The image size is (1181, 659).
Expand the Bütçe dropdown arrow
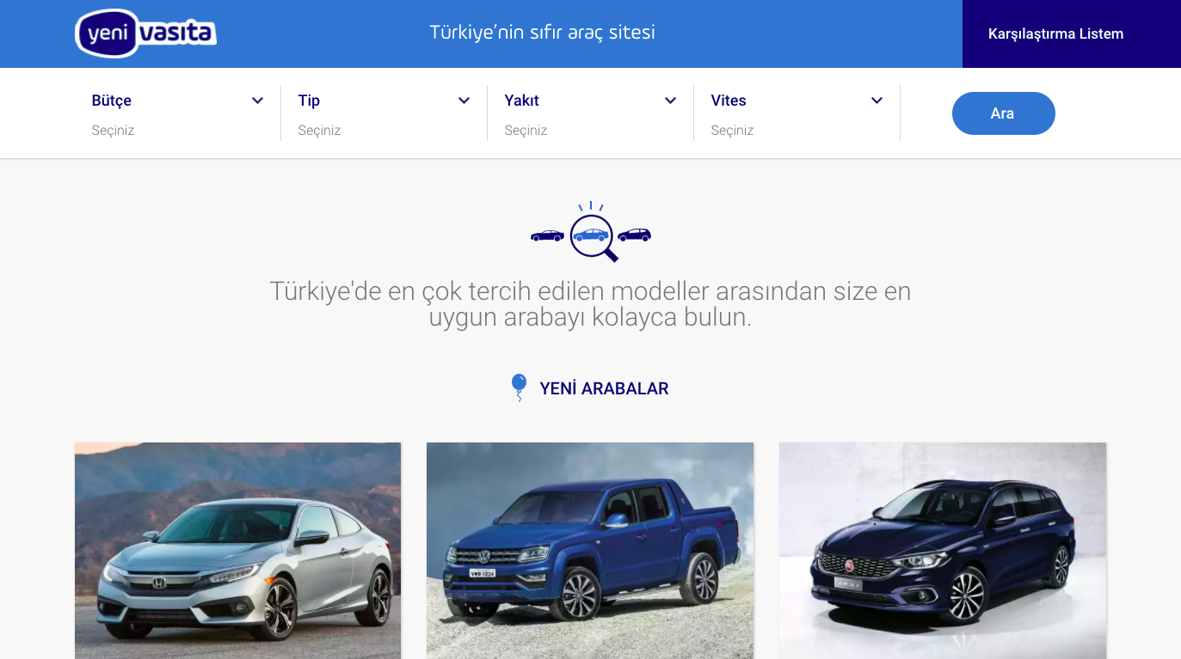(257, 101)
